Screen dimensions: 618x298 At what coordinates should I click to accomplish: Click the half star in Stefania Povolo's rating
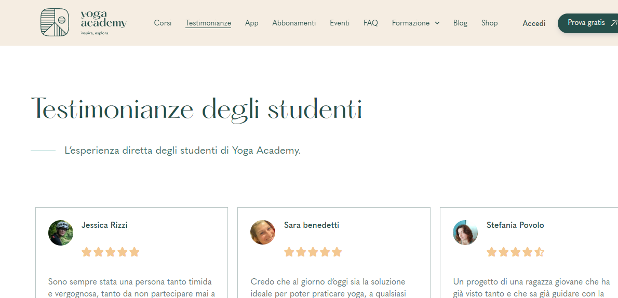pos(540,252)
